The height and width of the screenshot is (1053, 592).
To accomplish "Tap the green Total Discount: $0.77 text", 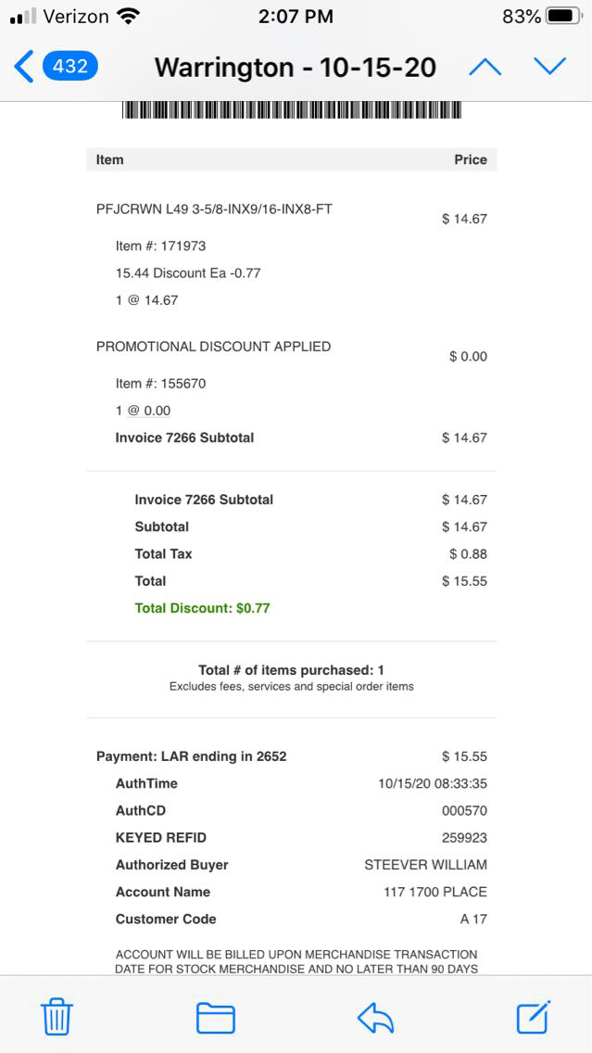I will click(202, 608).
